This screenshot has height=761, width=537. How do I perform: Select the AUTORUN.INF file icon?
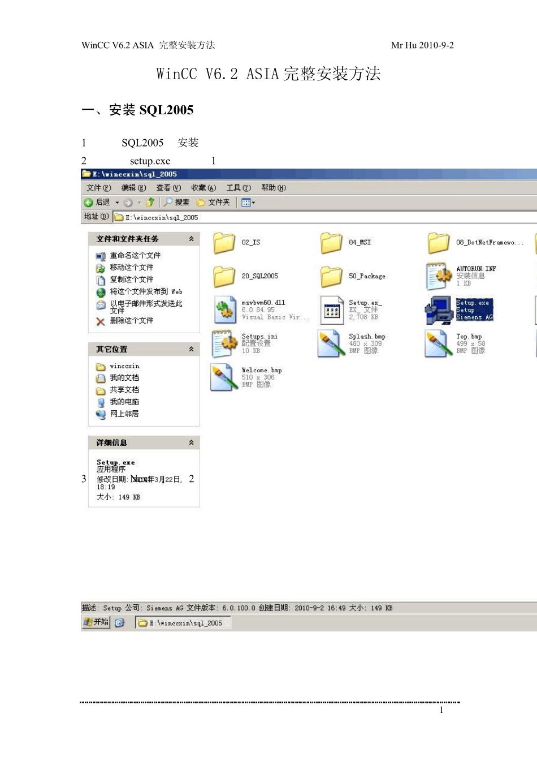pos(439,276)
